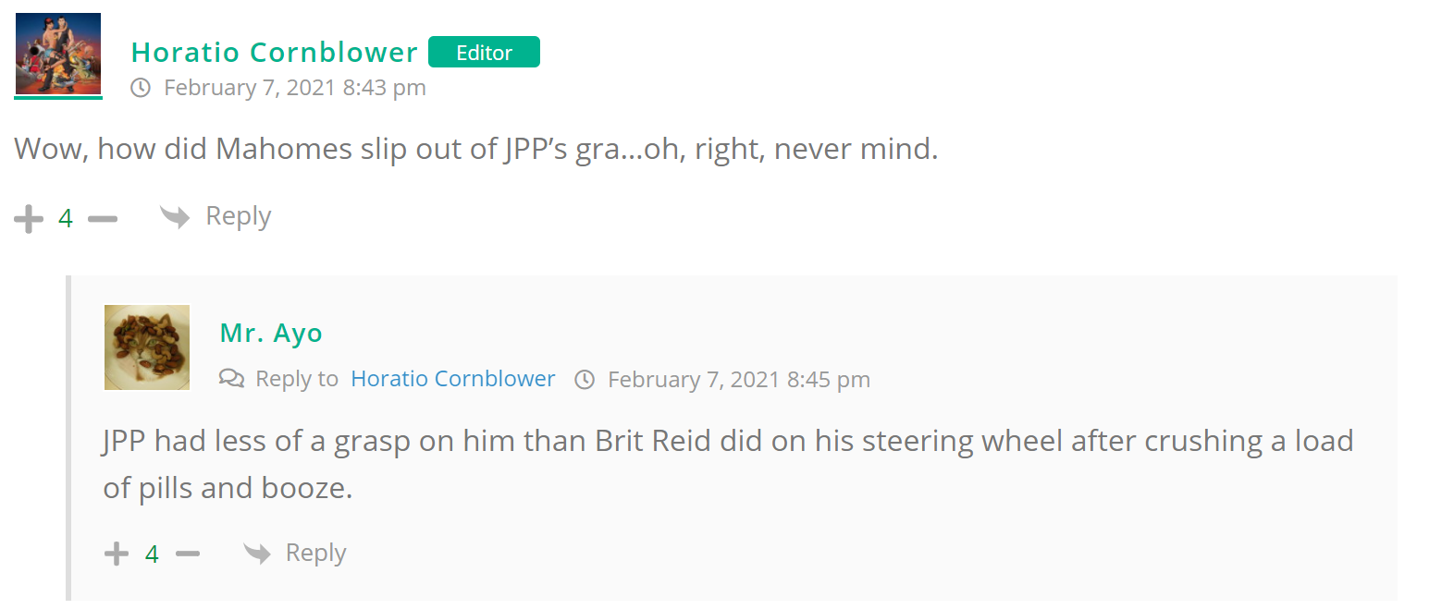Open timestamp February 7, 2021 8:45 pm
The image size is (1454, 609).
pyautogui.click(x=738, y=380)
